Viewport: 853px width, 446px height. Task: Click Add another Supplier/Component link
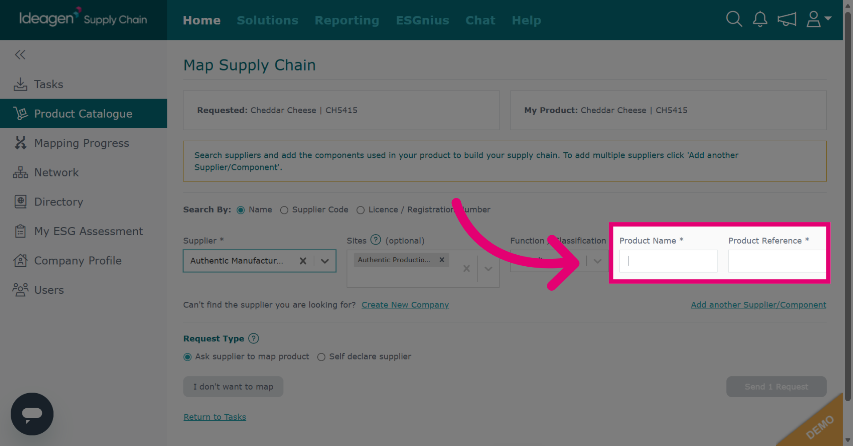click(x=758, y=305)
